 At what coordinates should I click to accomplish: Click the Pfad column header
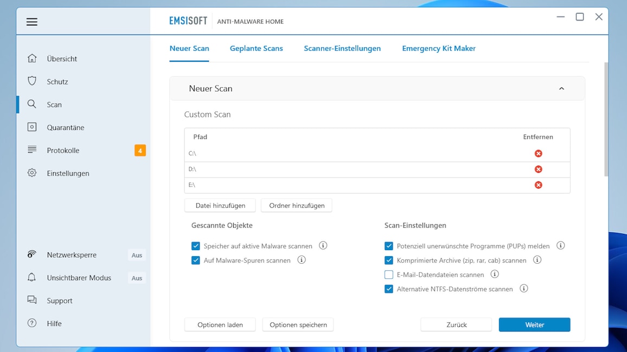point(200,137)
